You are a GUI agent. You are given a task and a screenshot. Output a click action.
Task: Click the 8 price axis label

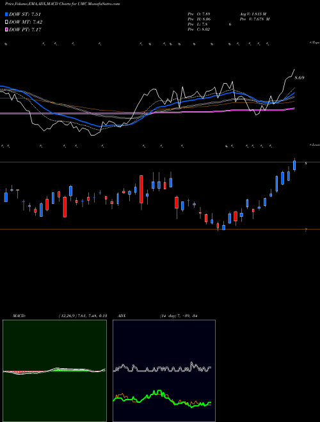click(306, 163)
